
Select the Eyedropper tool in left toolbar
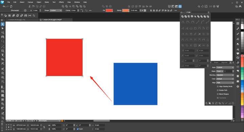(3, 114)
